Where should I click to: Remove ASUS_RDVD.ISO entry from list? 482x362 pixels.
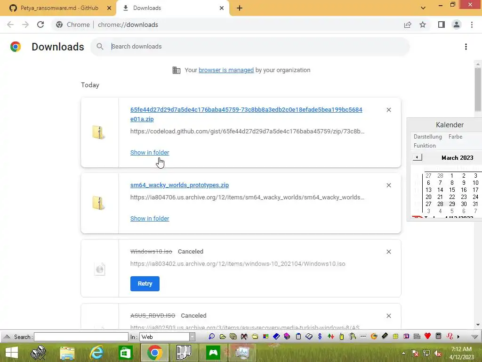pos(388,316)
